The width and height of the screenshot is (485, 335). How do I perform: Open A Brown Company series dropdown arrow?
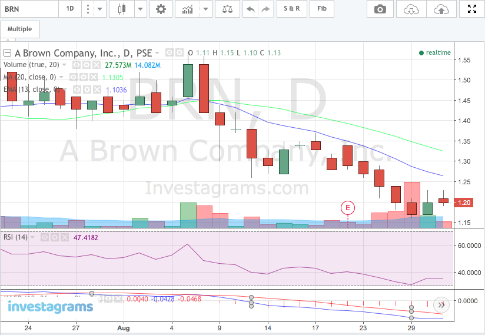157,53
